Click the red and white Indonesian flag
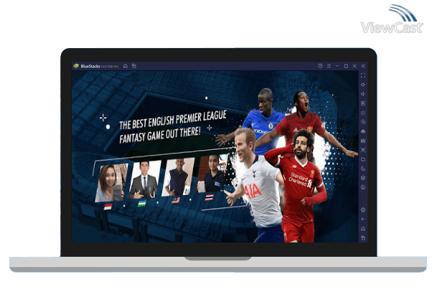 tap(108, 207)
